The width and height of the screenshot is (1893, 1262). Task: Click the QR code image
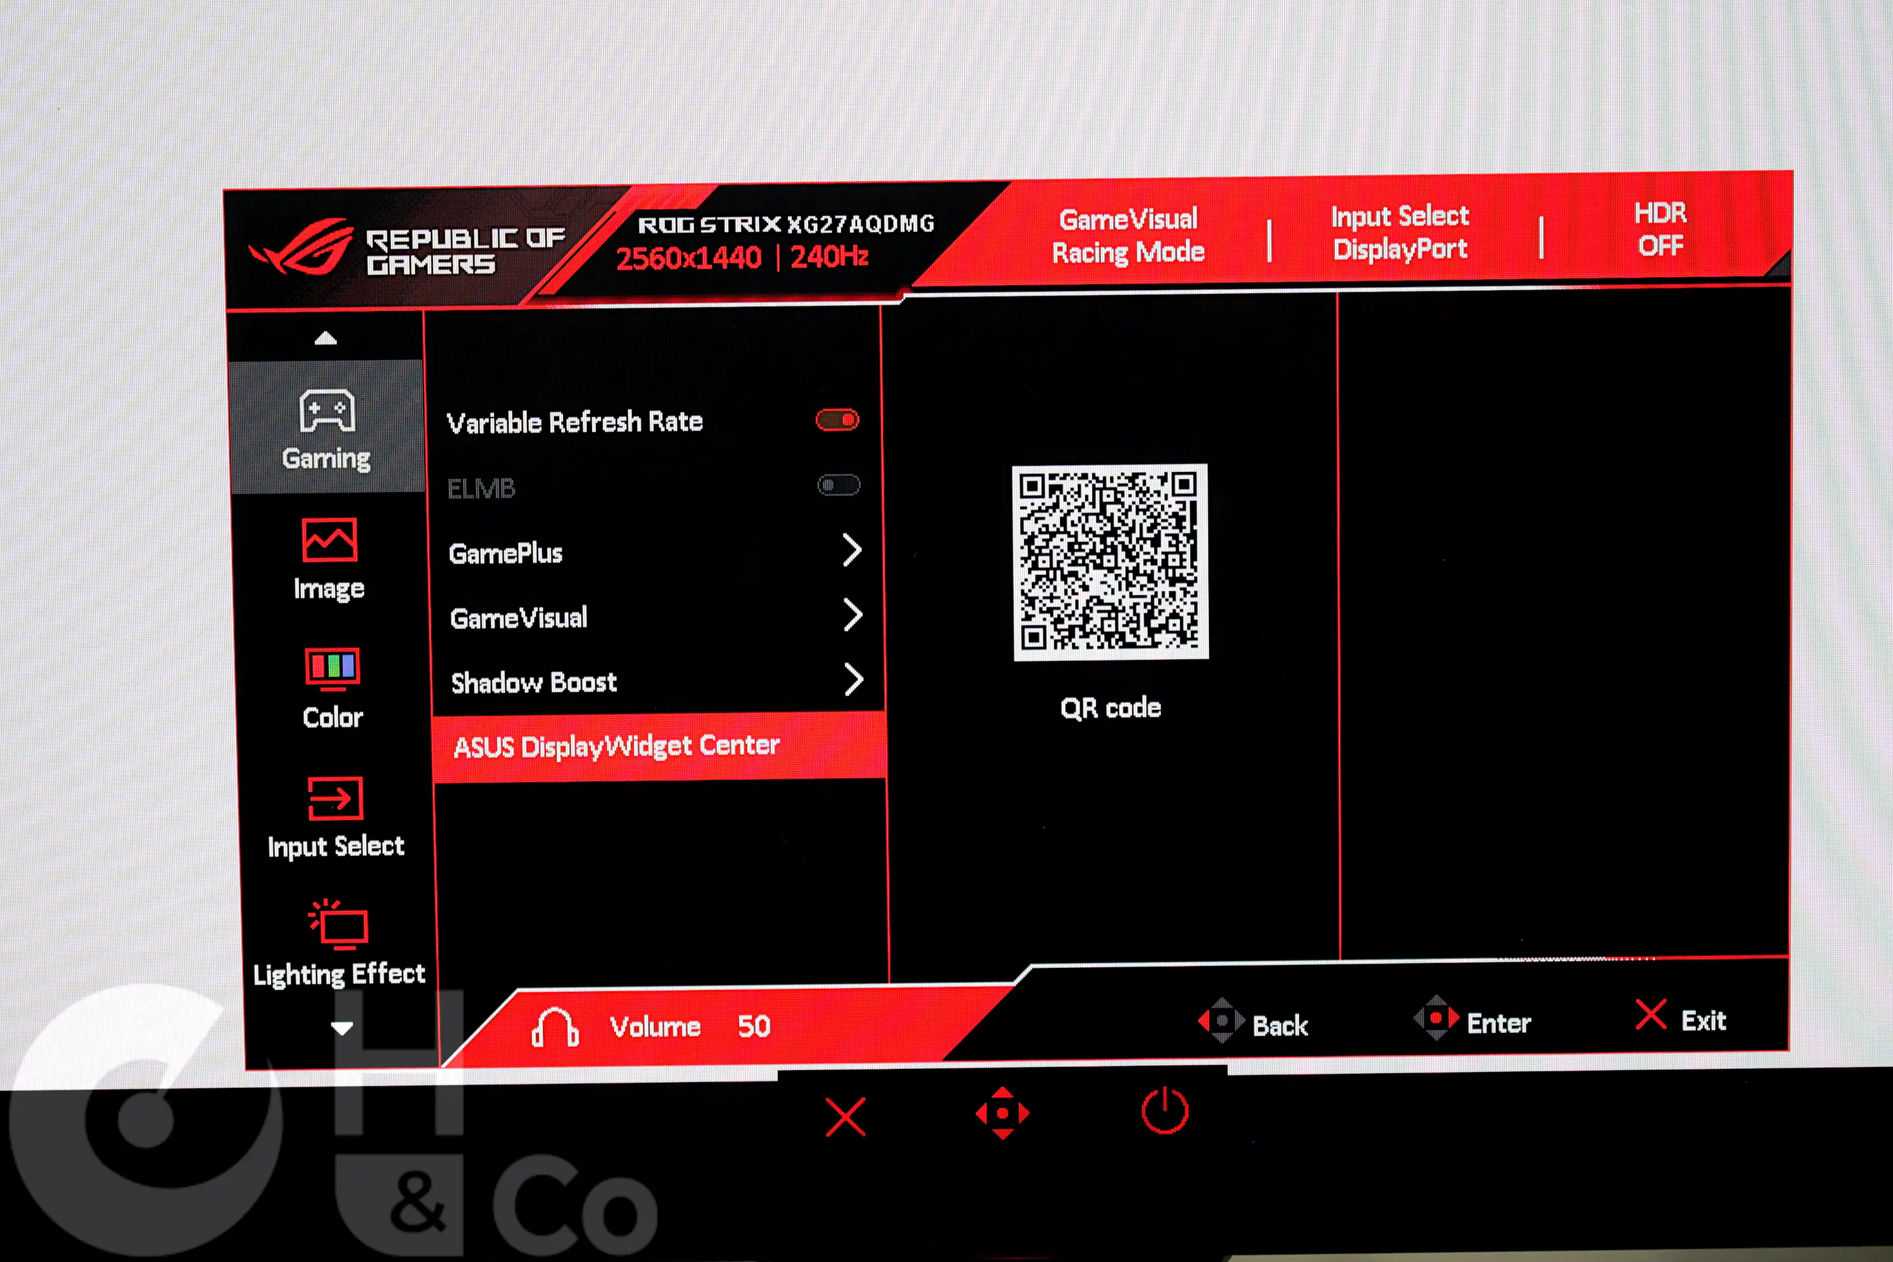[1110, 562]
